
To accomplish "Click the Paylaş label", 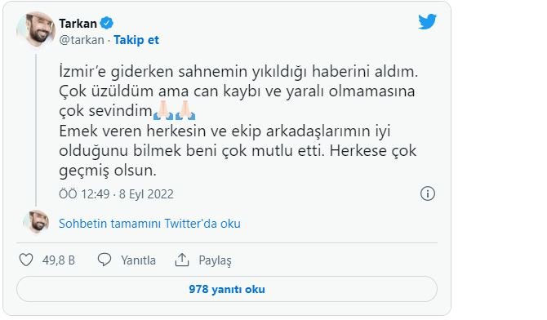I will [x=215, y=260].
